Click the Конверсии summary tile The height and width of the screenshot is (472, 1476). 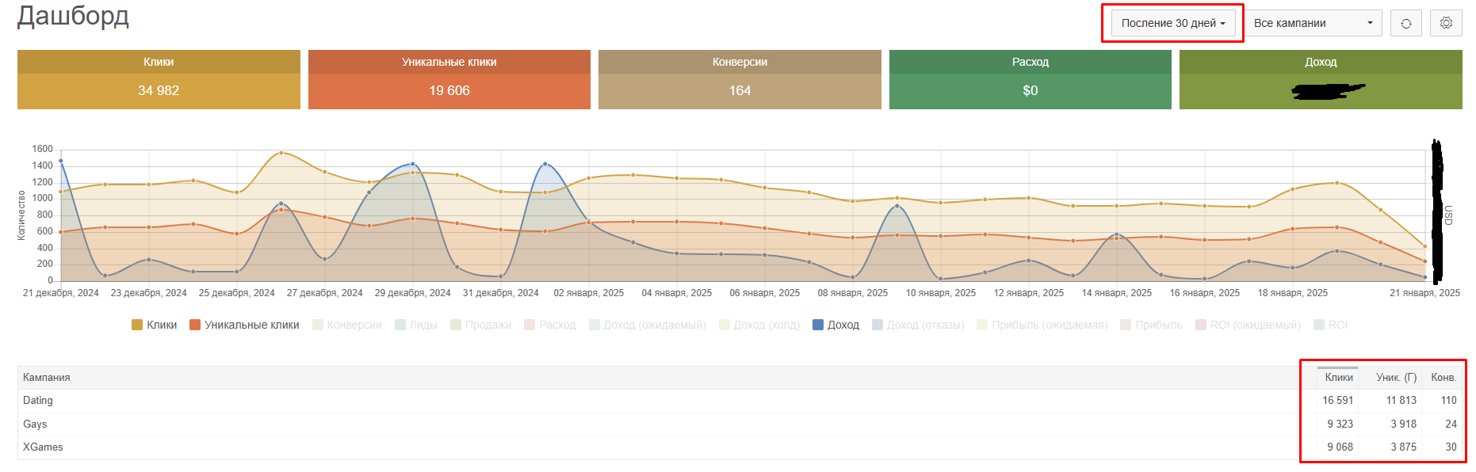(x=740, y=79)
